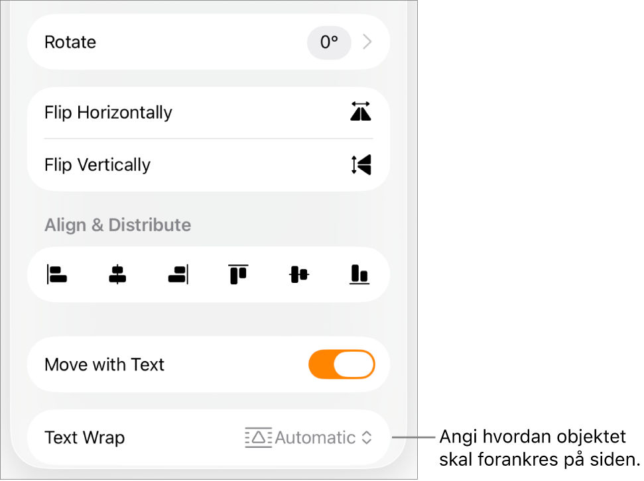
Task: Select align vertical middle icon
Action: [299, 274]
